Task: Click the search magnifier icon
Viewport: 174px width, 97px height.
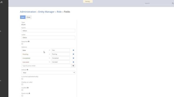Action: (x=173, y=3)
